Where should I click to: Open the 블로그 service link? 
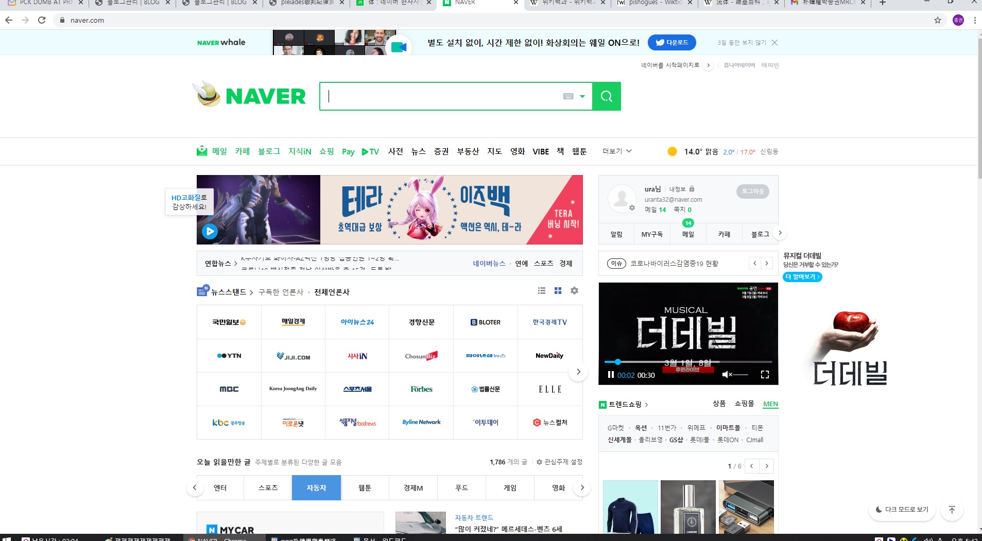(x=269, y=151)
